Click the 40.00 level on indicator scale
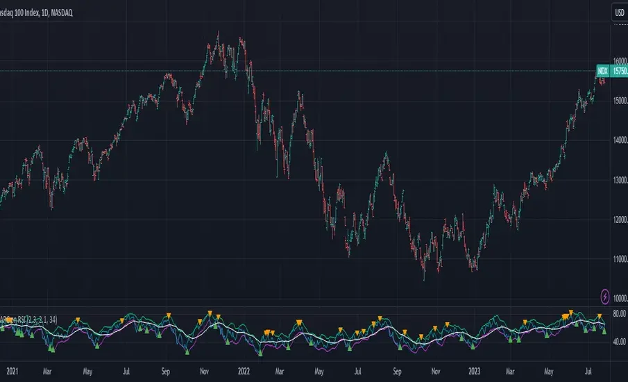This screenshot has height=382, width=628. pyautogui.click(x=619, y=342)
